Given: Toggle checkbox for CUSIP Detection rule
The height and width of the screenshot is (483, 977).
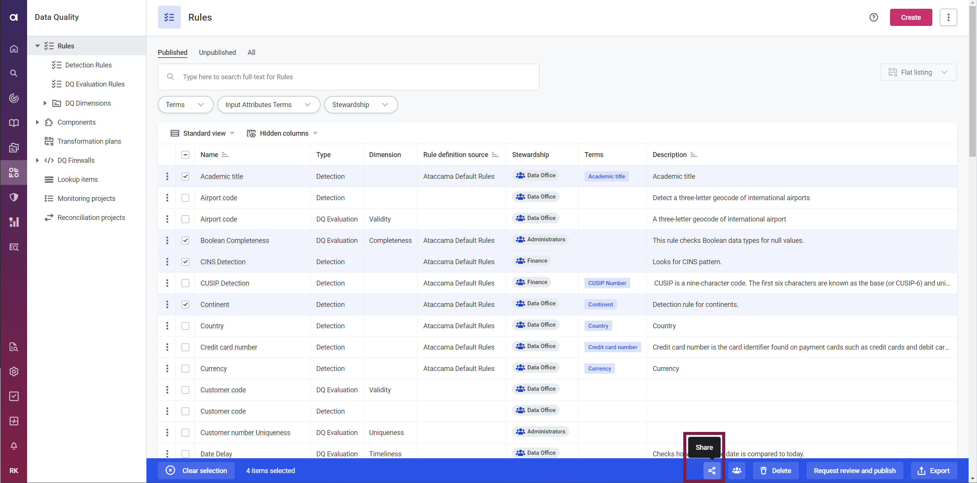Looking at the screenshot, I should (185, 283).
